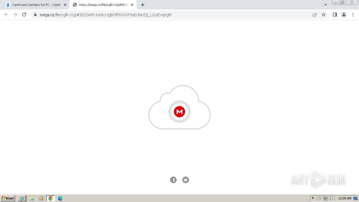Image resolution: width=359 pixels, height=202 pixels.
Task: Open Action Center flag icon
Action: click(332, 198)
